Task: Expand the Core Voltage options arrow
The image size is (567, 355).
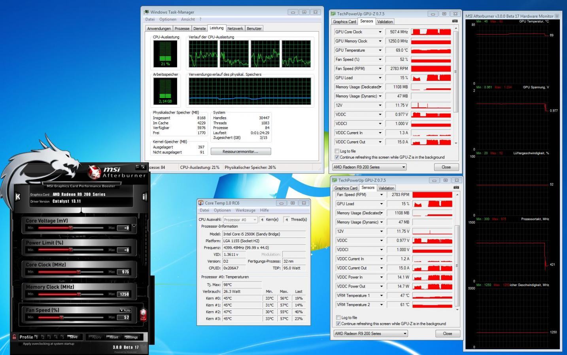Action: [x=134, y=226]
